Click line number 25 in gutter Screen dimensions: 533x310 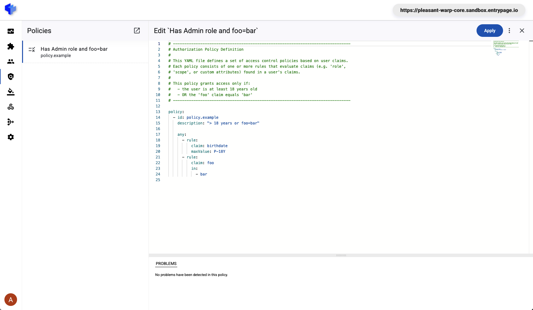tap(158, 180)
